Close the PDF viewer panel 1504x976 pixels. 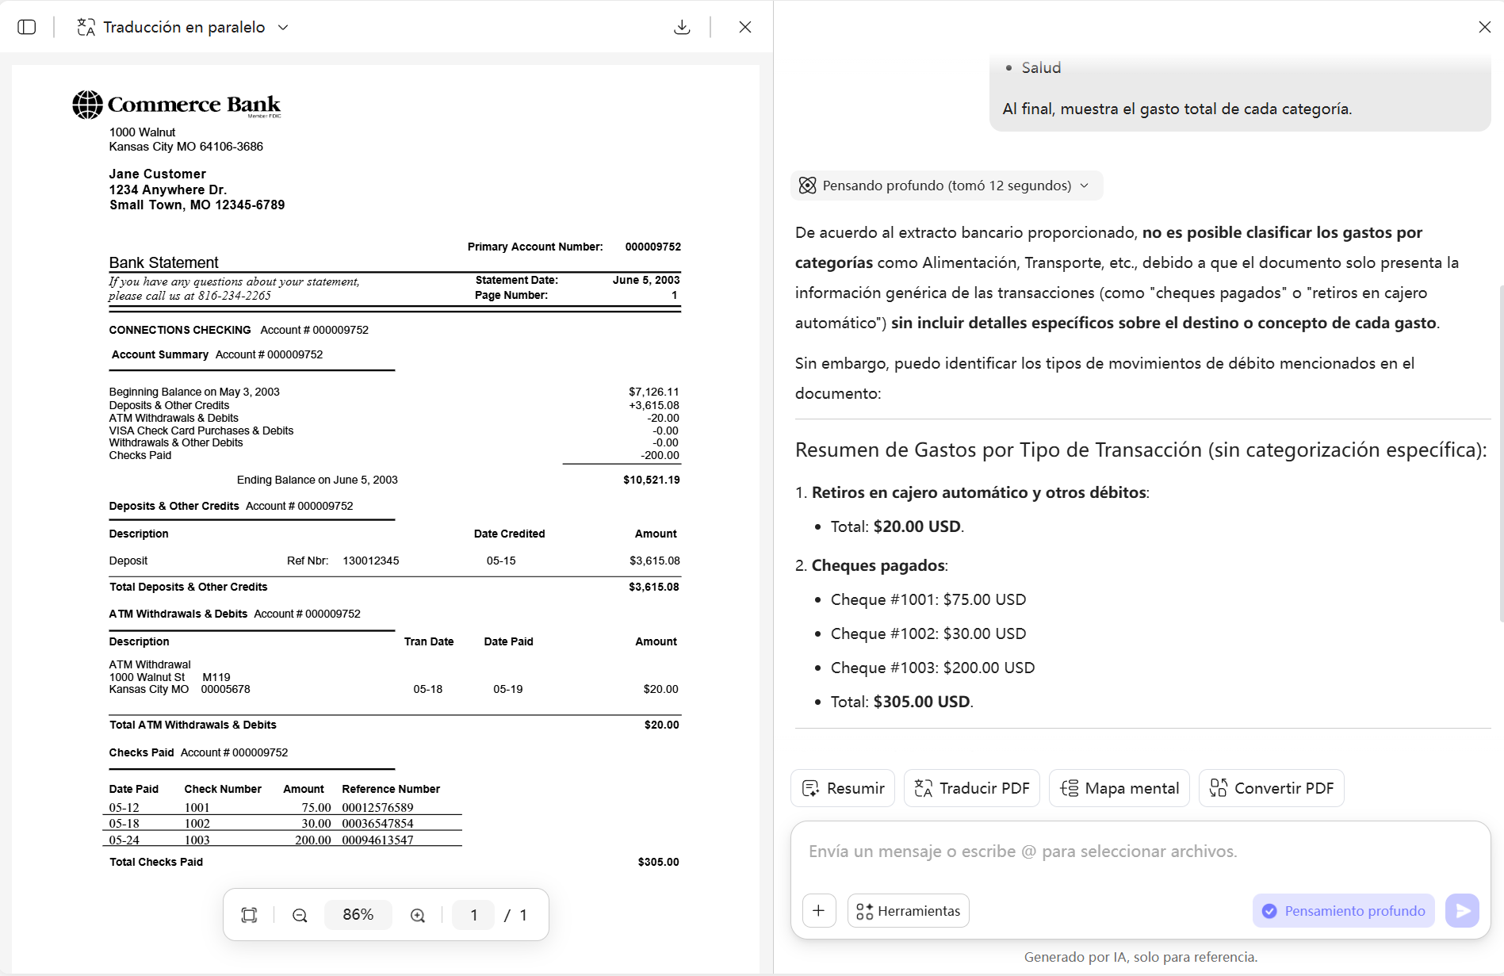745,27
